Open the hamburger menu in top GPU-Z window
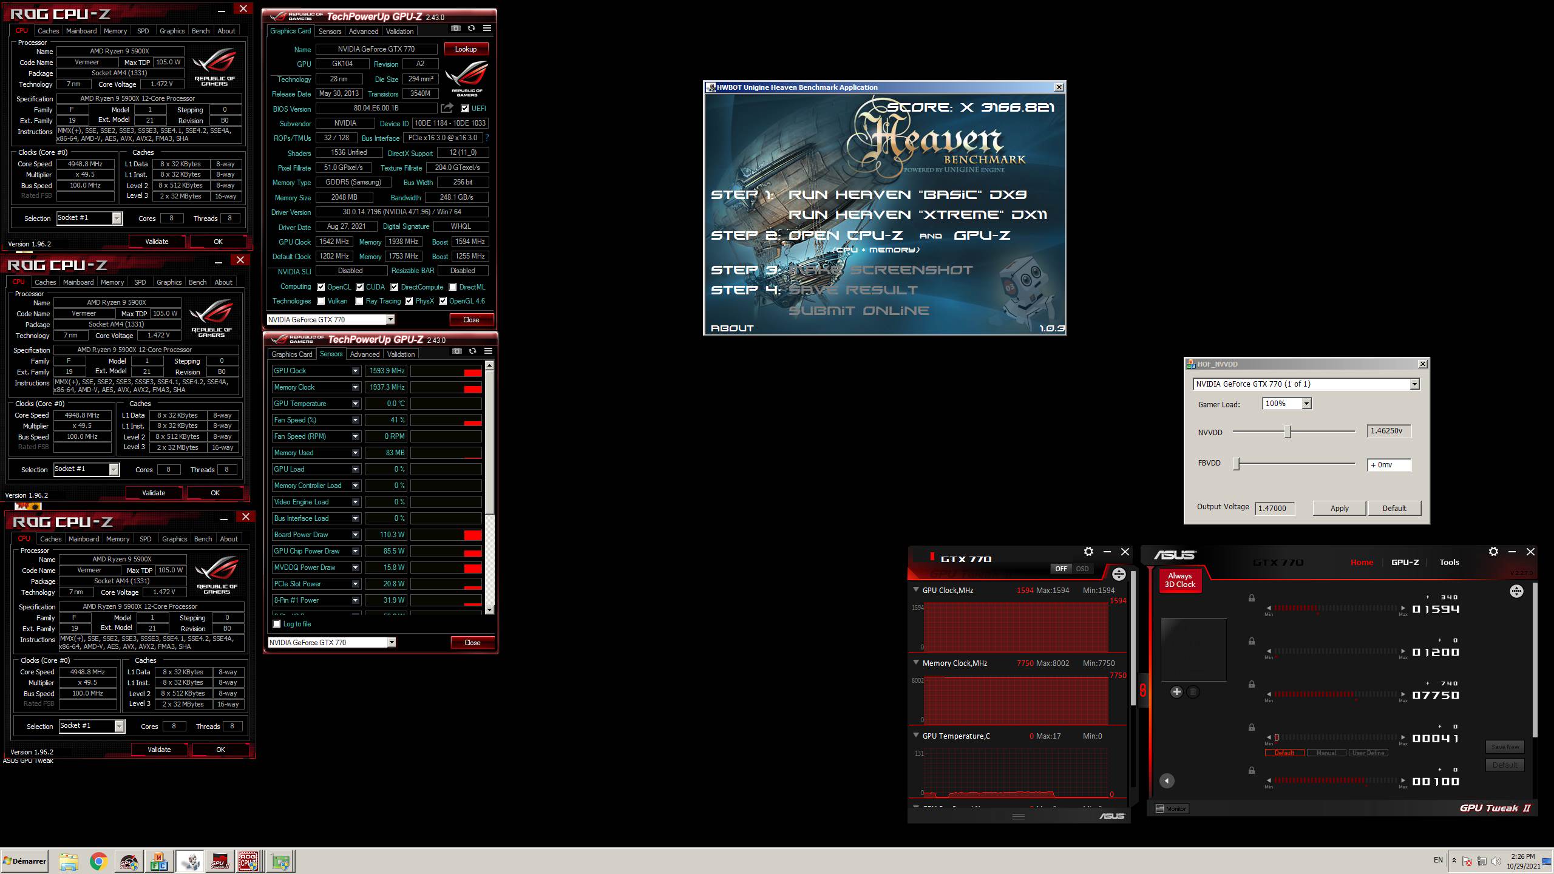 pyautogui.click(x=487, y=29)
